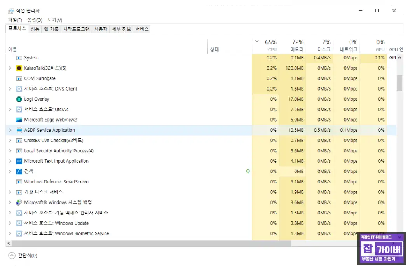Click the 가상 디스크 서비스 icon

(x=19, y=192)
